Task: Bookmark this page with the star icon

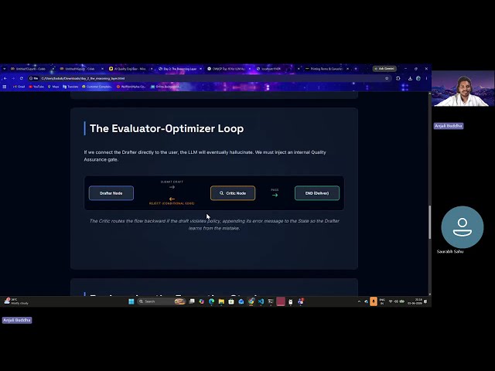Action: (387, 78)
